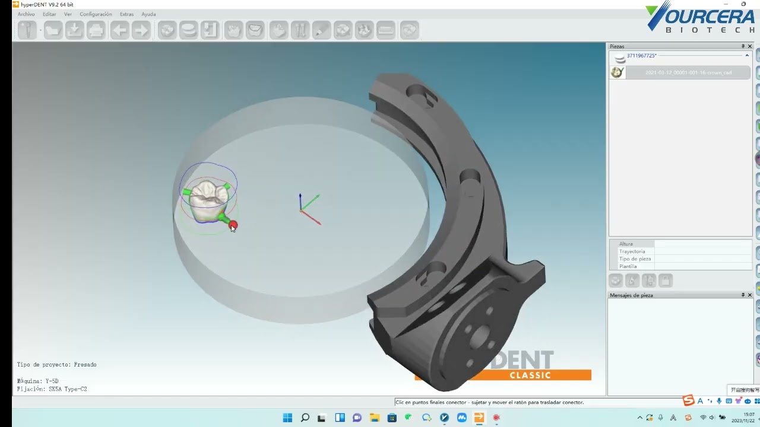Image resolution: width=760 pixels, height=427 pixels.
Task: Click third part-action button below properties table
Action: point(649,281)
